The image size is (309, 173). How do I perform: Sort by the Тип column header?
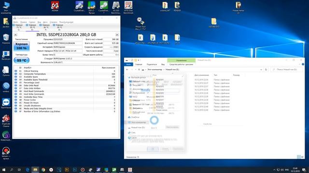pos(215,75)
